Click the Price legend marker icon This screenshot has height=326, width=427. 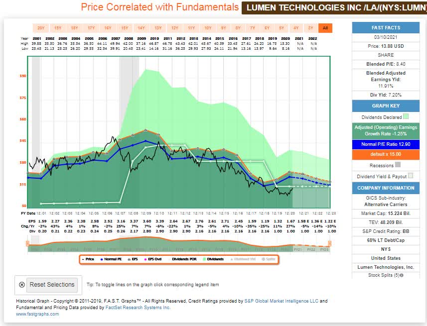(x=83, y=259)
